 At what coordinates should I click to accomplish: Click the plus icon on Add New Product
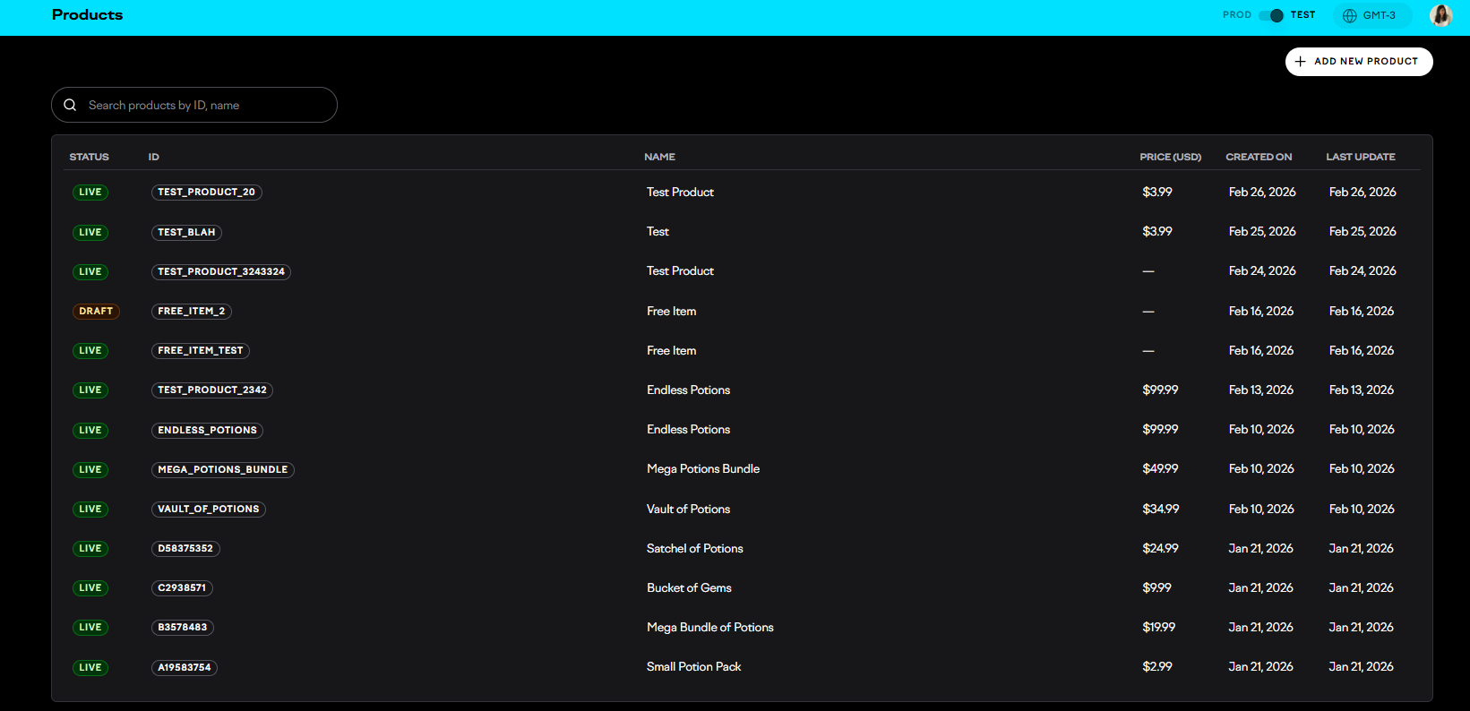pos(1301,62)
